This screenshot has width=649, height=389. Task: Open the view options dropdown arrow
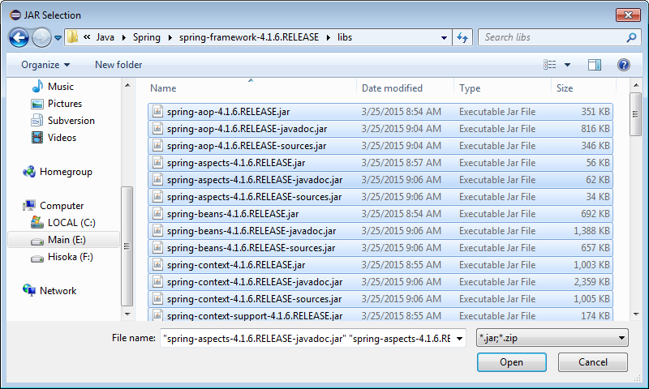(x=567, y=65)
